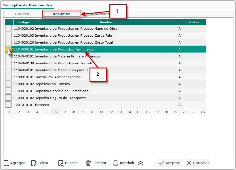Tick the checkbox for Deposito Seguro de Transporte
The height and width of the screenshot is (170, 236).
[8, 98]
